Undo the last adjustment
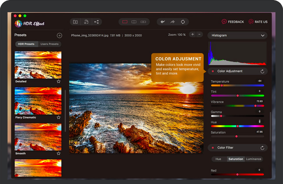Viewport: 283px width, 184px height. [163, 22]
